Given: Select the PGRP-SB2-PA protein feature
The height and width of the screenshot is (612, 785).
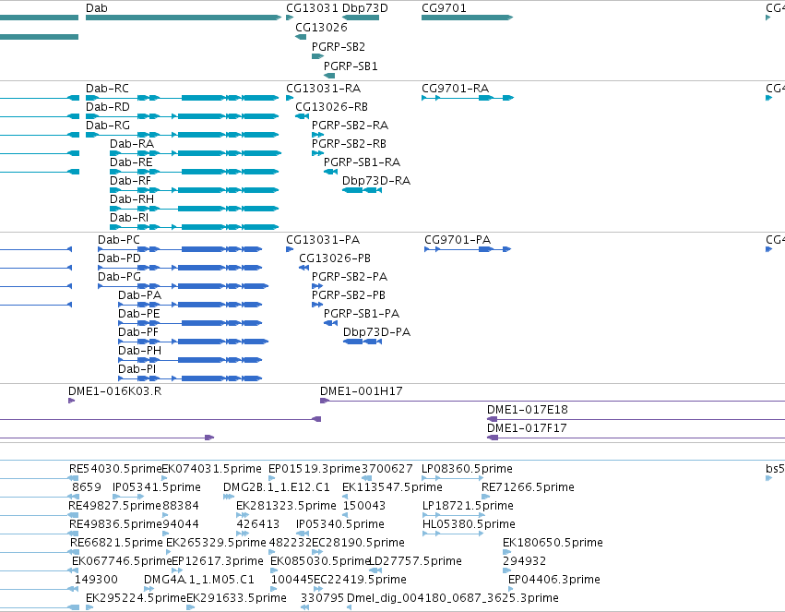Looking at the screenshot, I should pyautogui.click(x=317, y=286).
